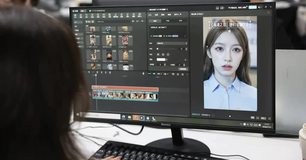
Task: Select the Underline text style button
Action: (163, 54)
